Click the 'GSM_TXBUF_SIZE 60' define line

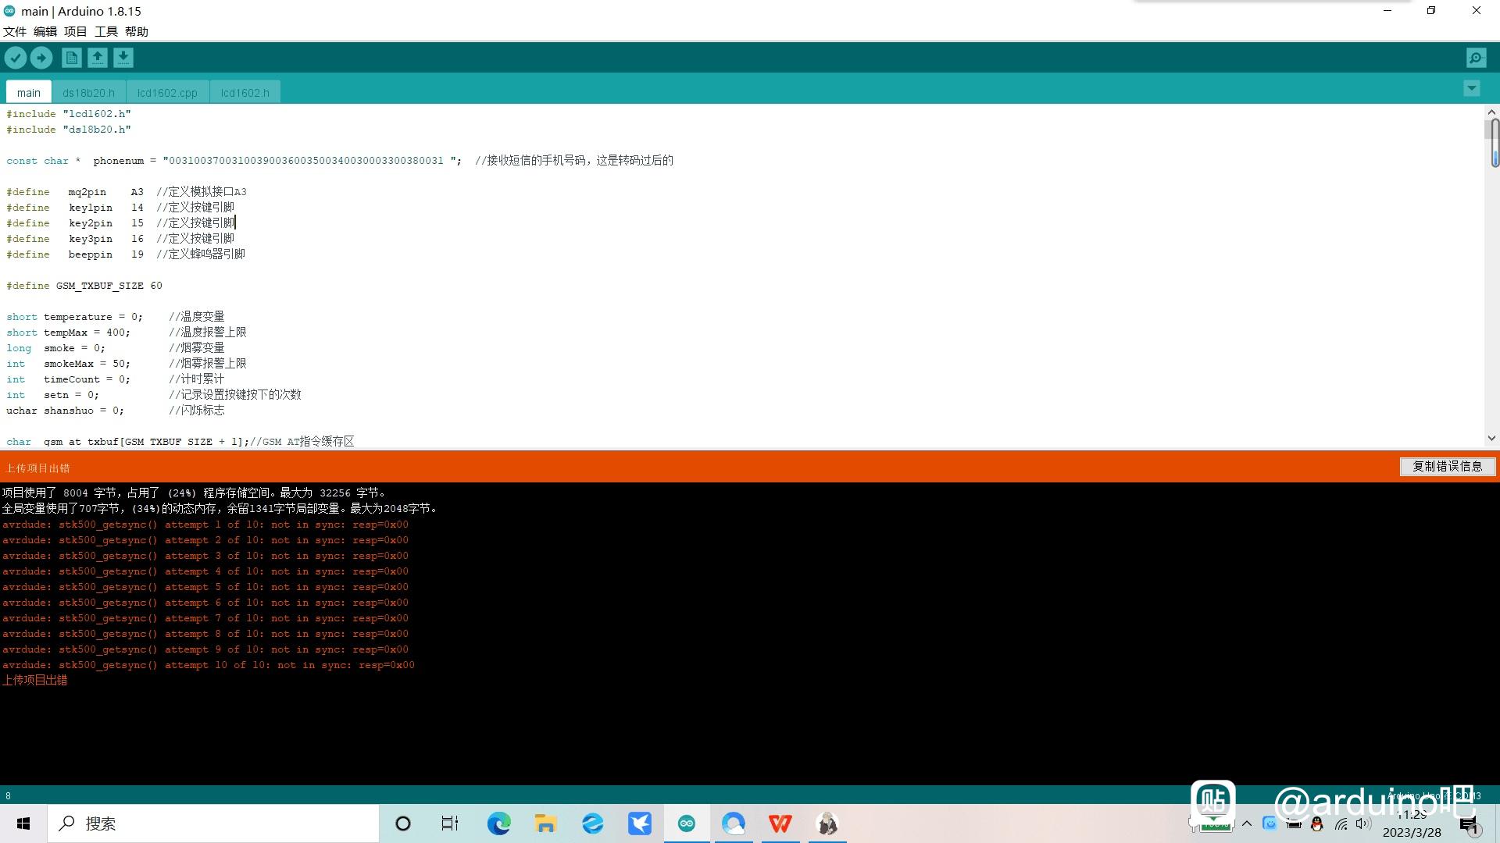coord(84,286)
